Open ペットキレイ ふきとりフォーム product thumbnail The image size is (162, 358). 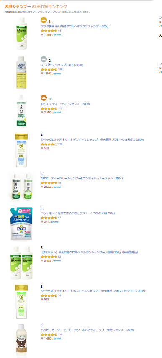click(21, 224)
